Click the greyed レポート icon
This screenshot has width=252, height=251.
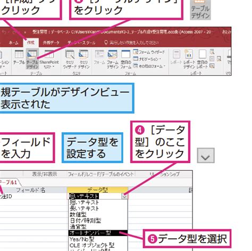(x=176, y=57)
